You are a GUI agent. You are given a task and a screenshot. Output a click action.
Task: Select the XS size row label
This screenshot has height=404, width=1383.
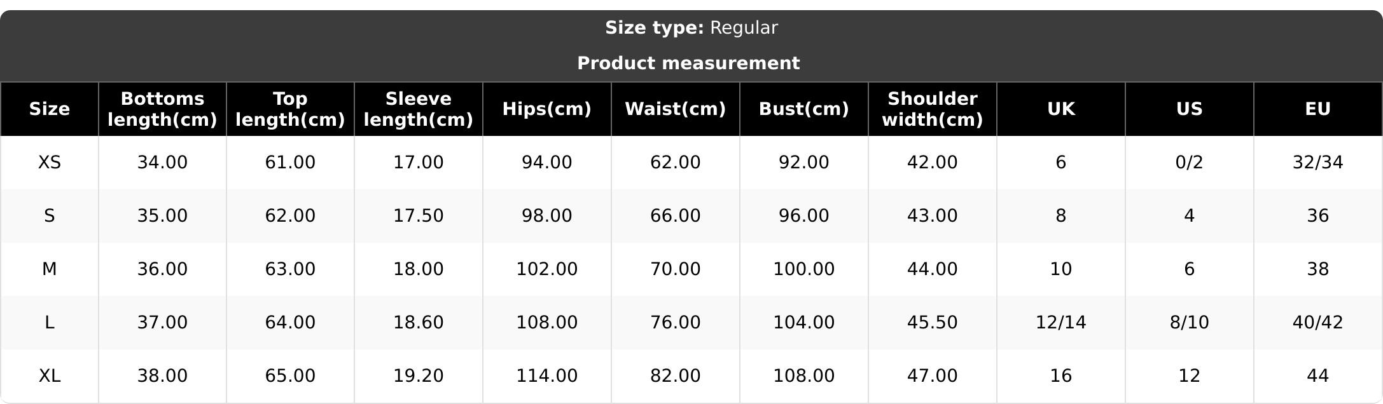(50, 163)
